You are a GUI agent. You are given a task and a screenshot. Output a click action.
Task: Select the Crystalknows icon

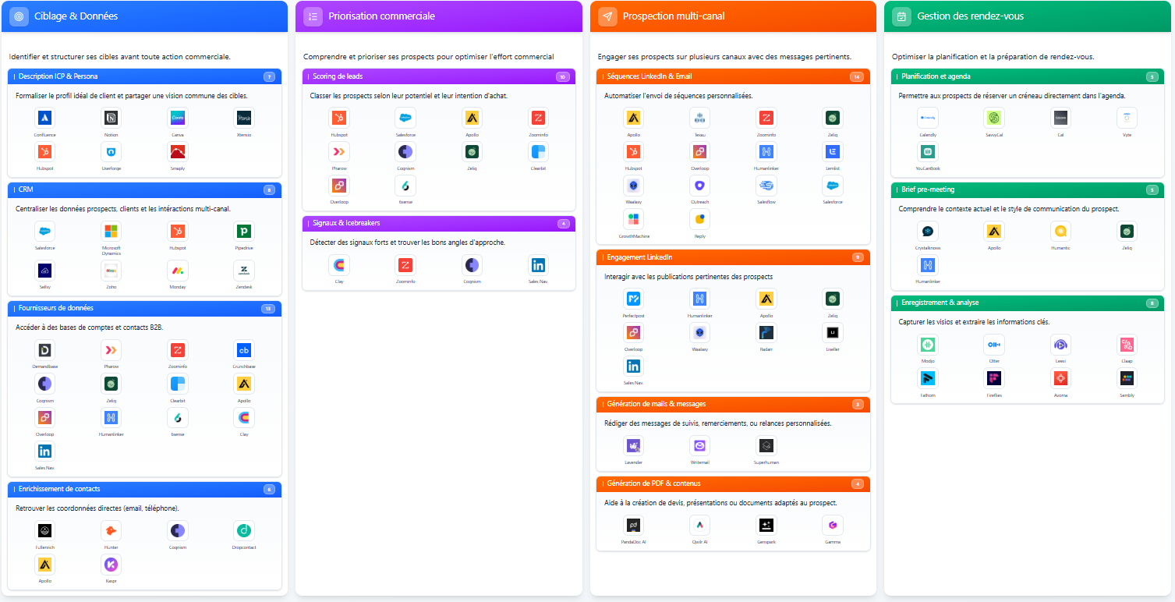click(x=928, y=231)
